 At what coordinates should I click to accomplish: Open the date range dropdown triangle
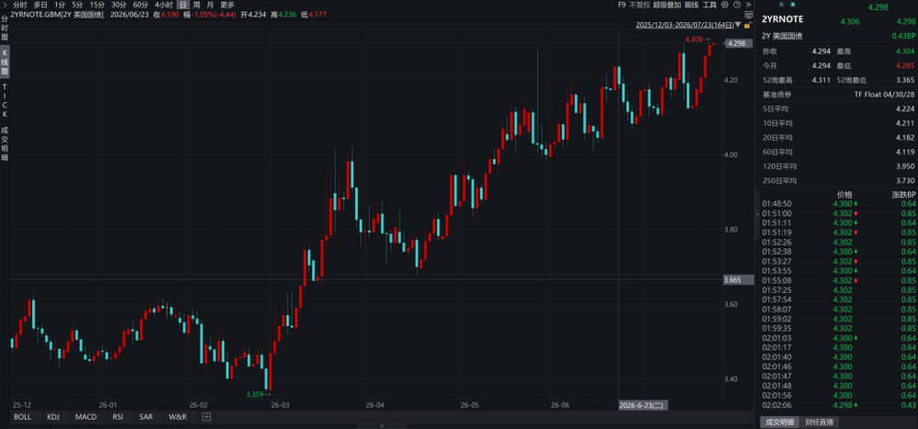(738, 25)
